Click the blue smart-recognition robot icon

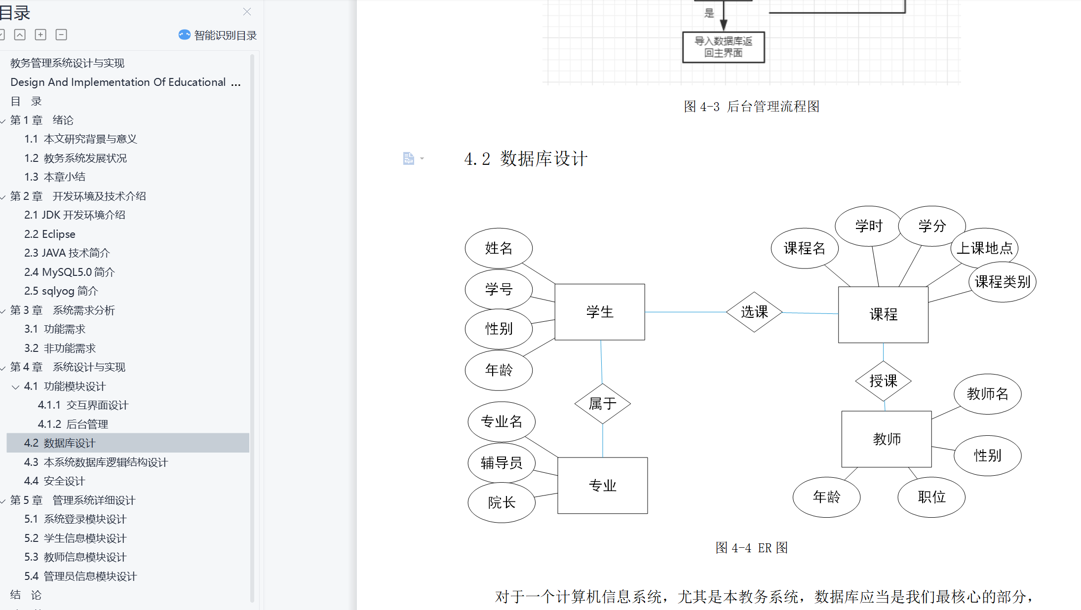[x=184, y=35]
